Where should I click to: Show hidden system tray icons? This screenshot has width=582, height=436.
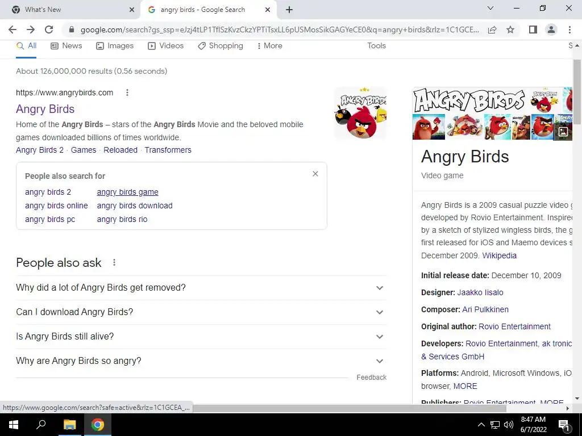[481, 425]
